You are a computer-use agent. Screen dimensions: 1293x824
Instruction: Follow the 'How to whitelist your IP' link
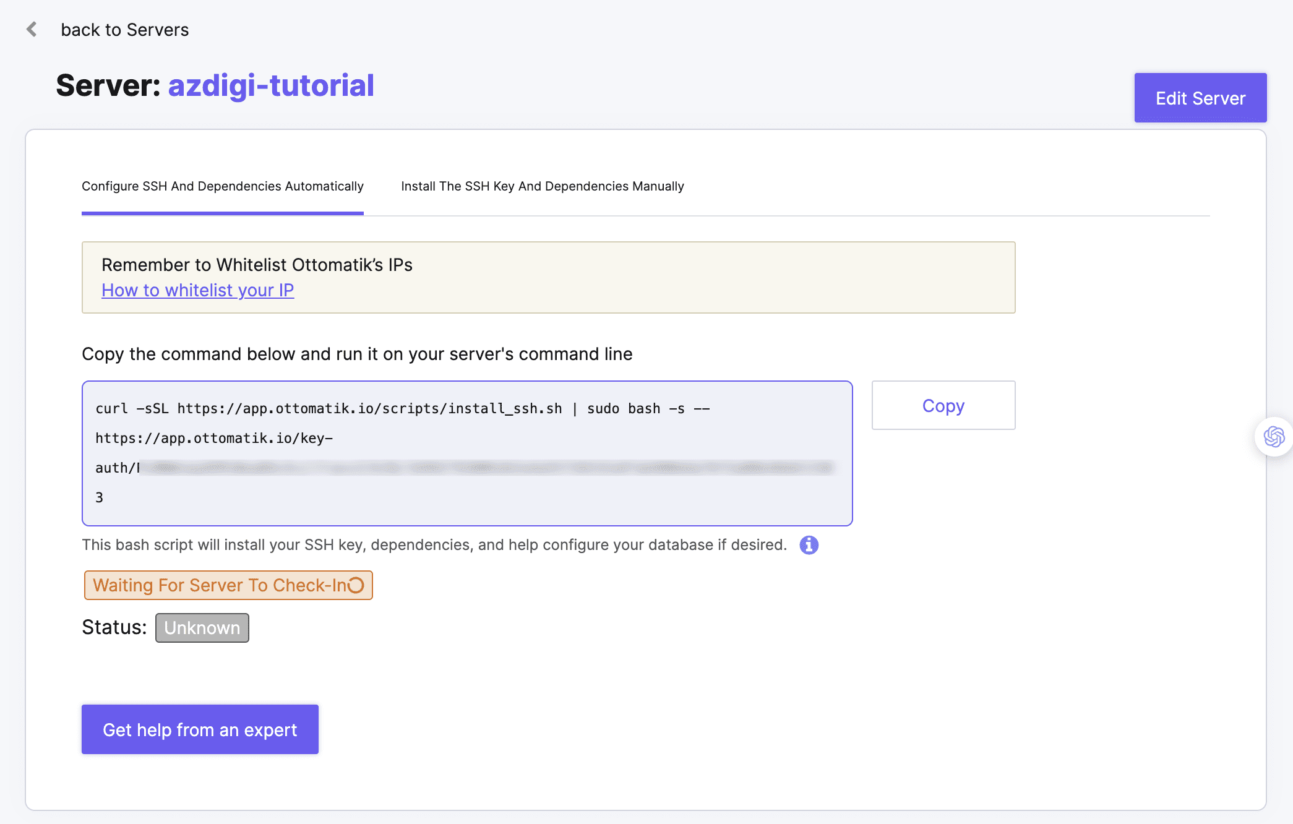[x=197, y=290]
